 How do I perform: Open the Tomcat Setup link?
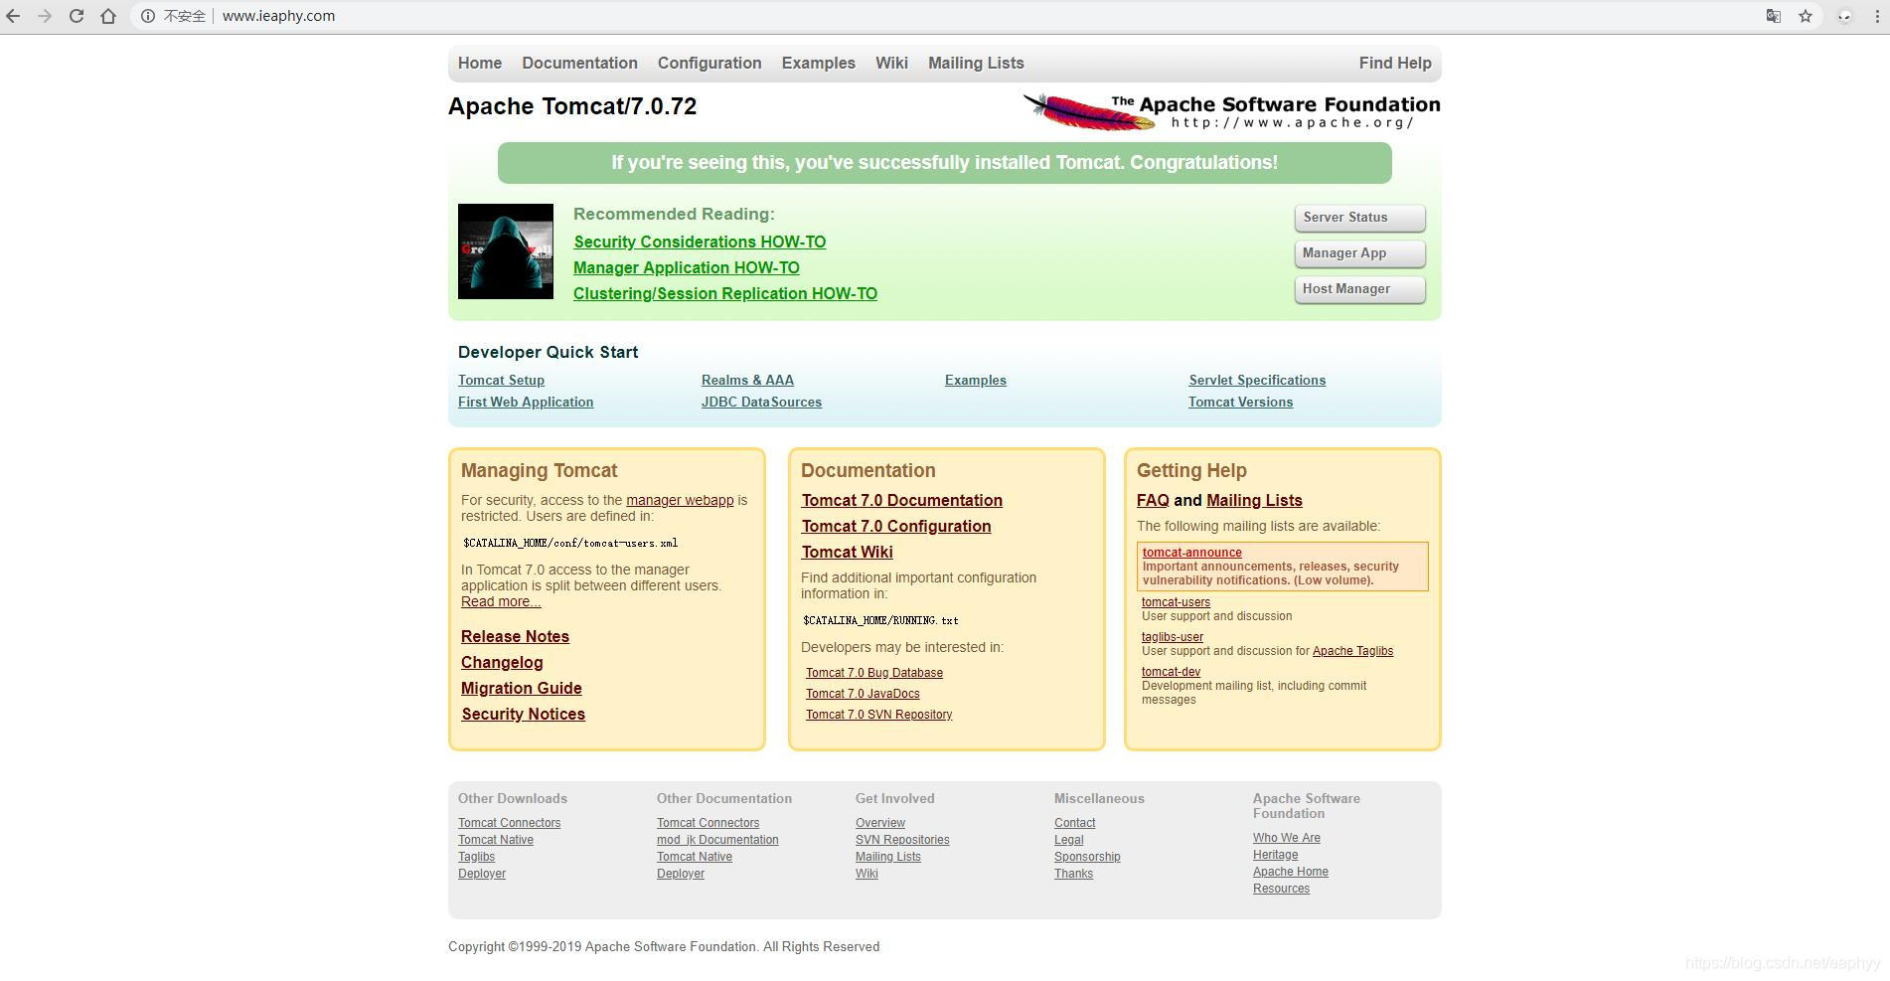(x=501, y=380)
